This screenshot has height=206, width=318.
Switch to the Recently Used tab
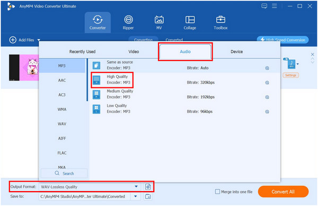[82, 52]
